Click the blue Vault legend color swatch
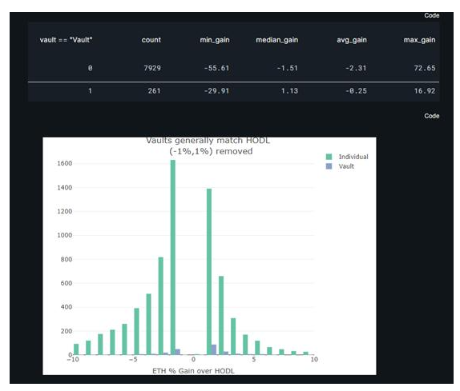Image resolution: width=460 pixels, height=391 pixels. pyautogui.click(x=329, y=166)
